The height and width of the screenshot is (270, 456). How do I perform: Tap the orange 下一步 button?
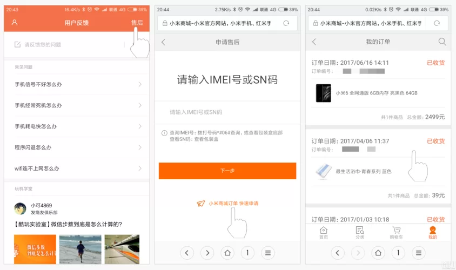coord(227,171)
